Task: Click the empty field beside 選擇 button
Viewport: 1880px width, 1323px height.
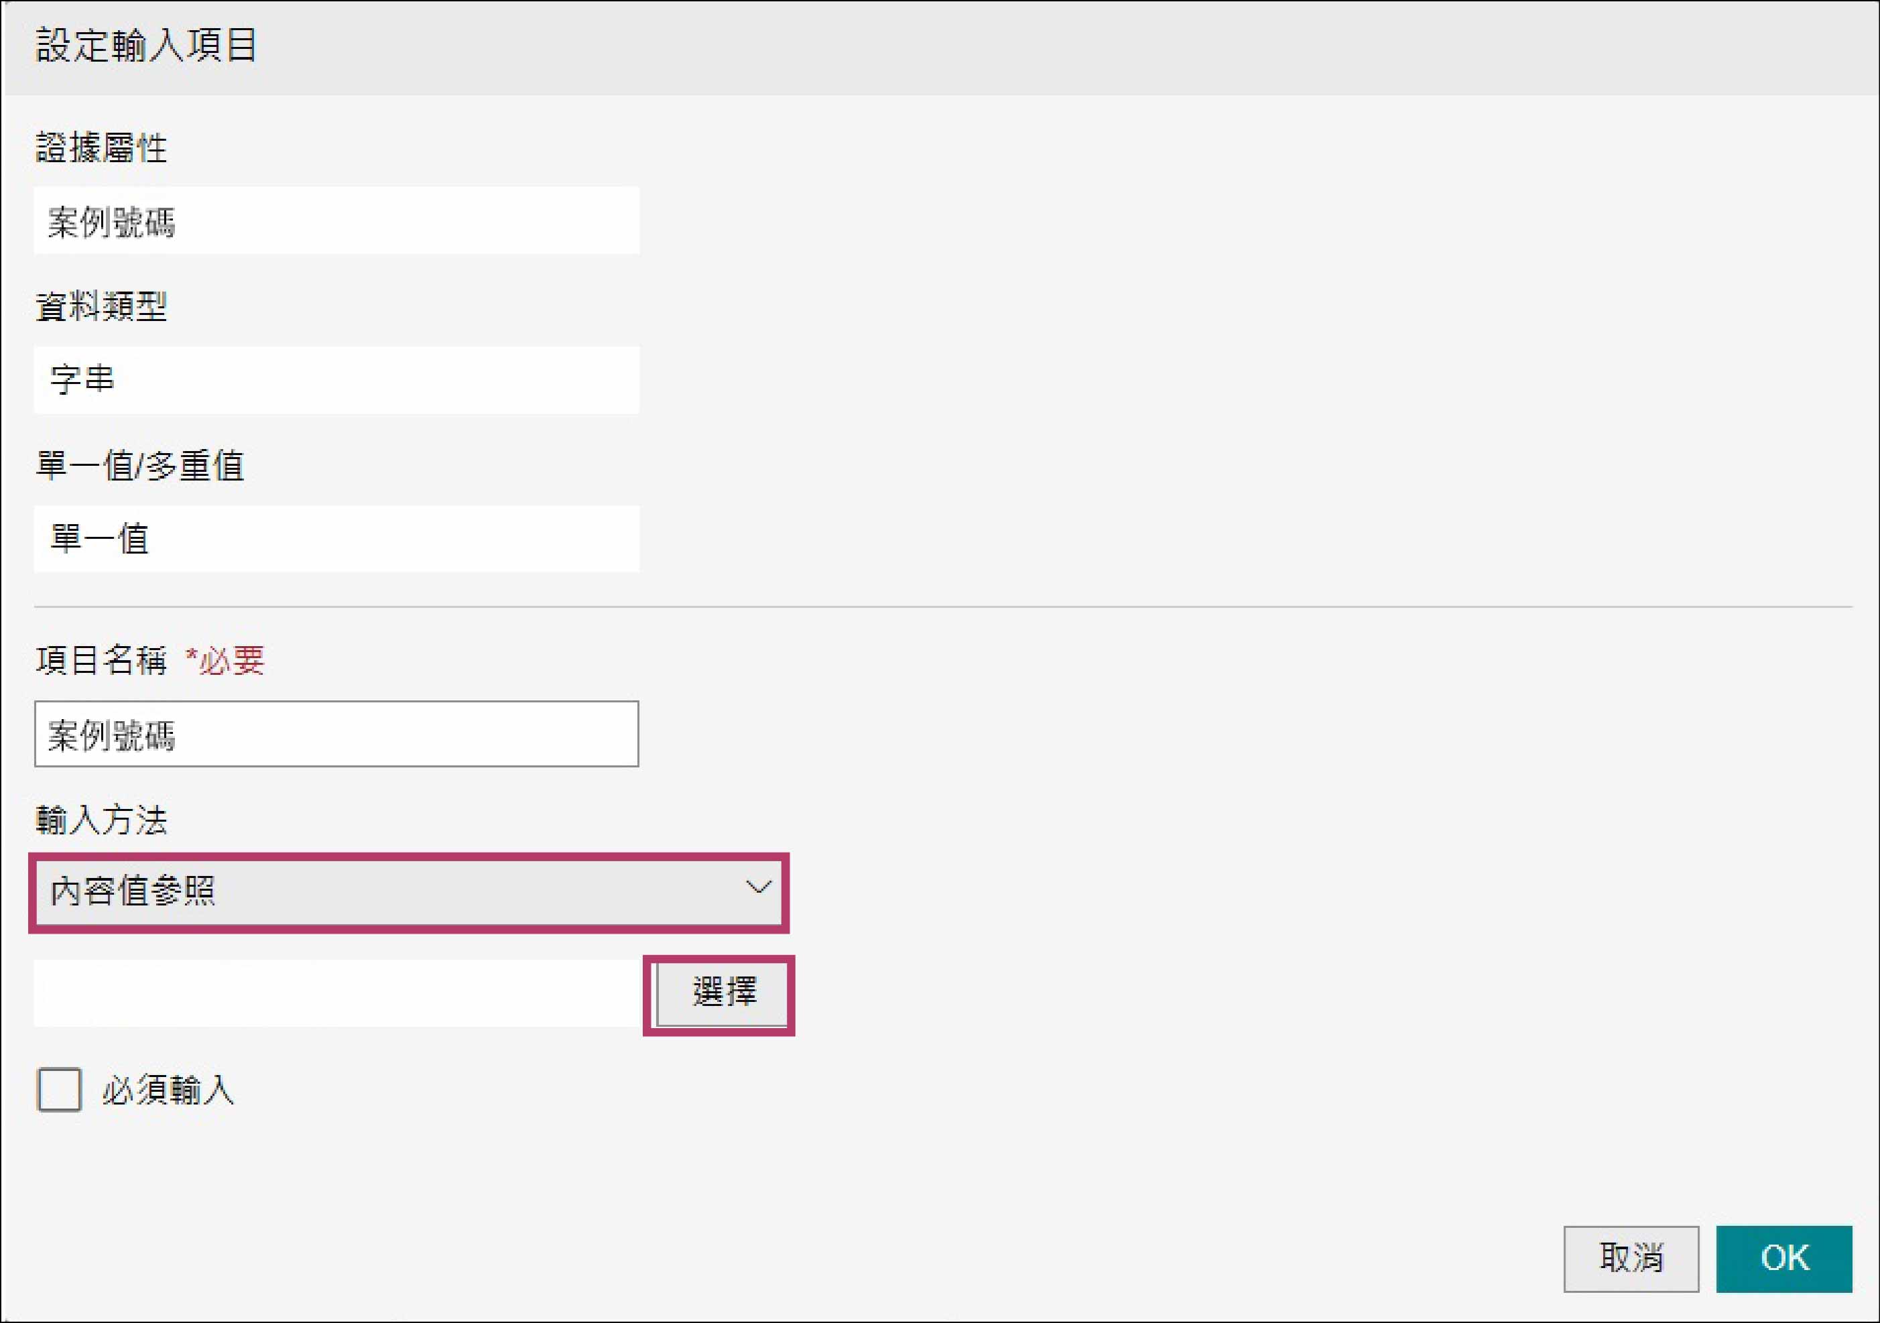Action: click(336, 993)
